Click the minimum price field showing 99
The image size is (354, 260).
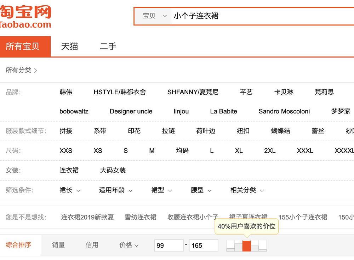point(169,245)
